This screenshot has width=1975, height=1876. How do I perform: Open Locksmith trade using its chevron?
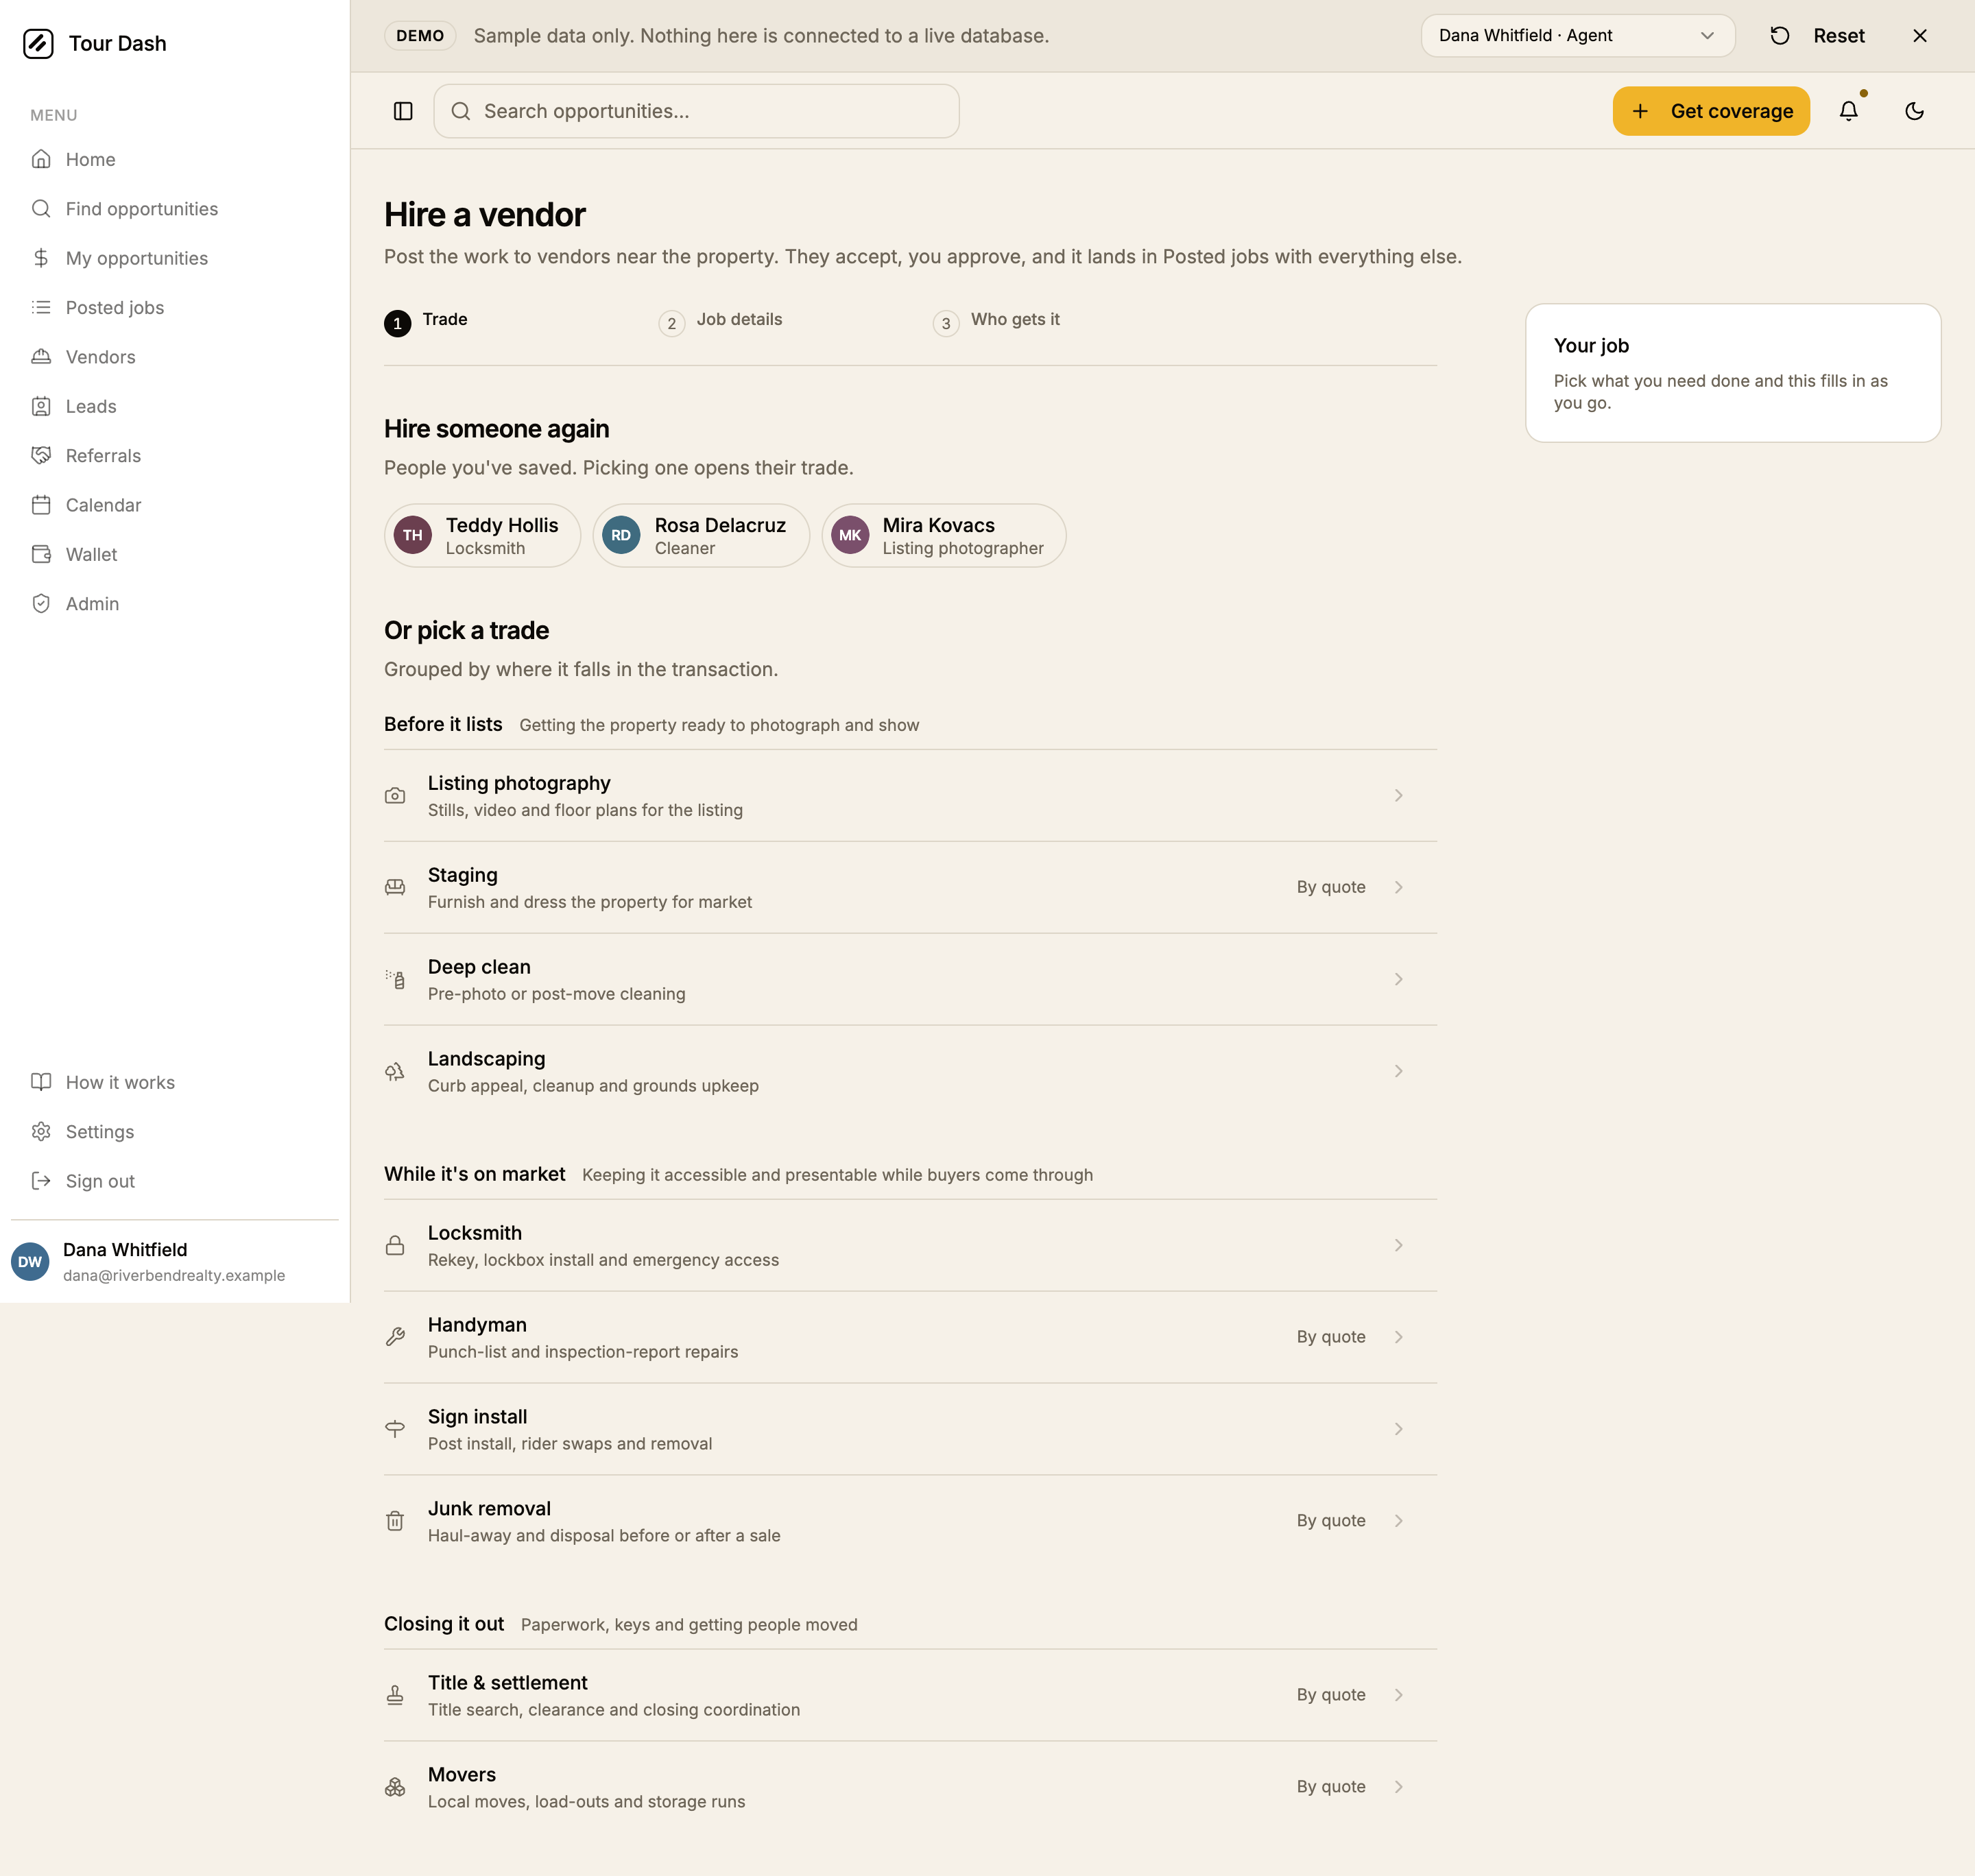(x=1398, y=1245)
